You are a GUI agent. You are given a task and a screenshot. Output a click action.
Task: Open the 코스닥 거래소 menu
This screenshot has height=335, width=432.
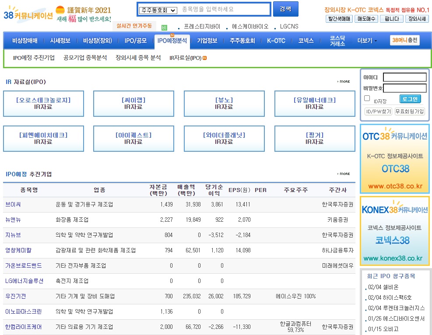[337, 41]
